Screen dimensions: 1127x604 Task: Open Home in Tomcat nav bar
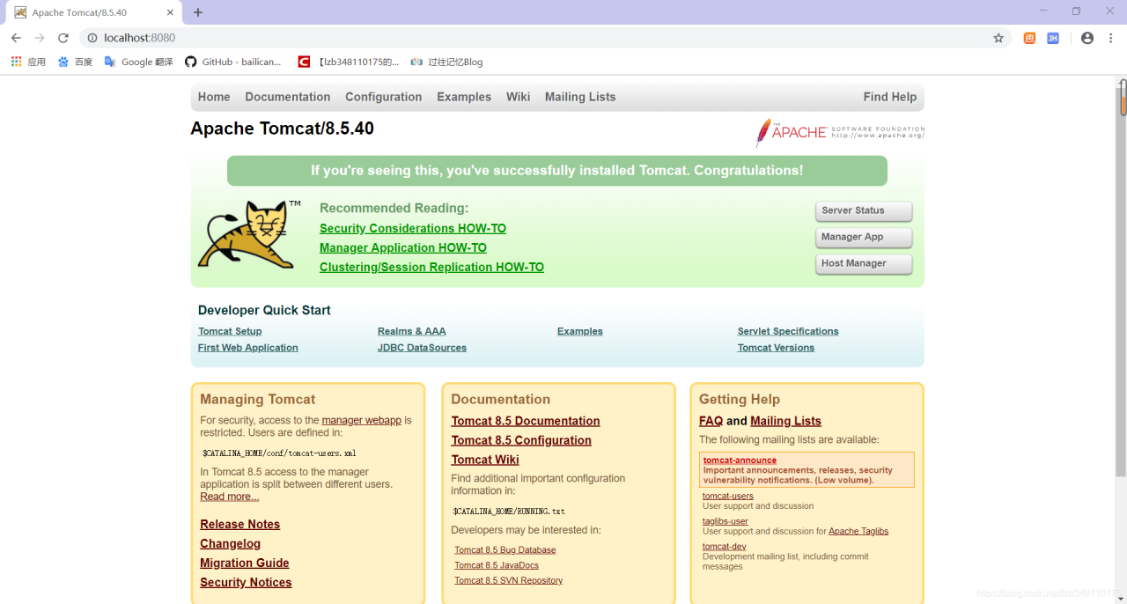[x=214, y=97]
